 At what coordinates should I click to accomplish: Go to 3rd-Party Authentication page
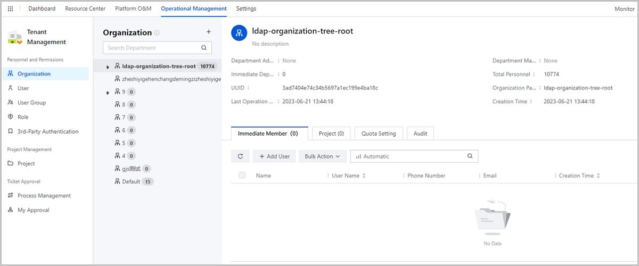(x=47, y=131)
